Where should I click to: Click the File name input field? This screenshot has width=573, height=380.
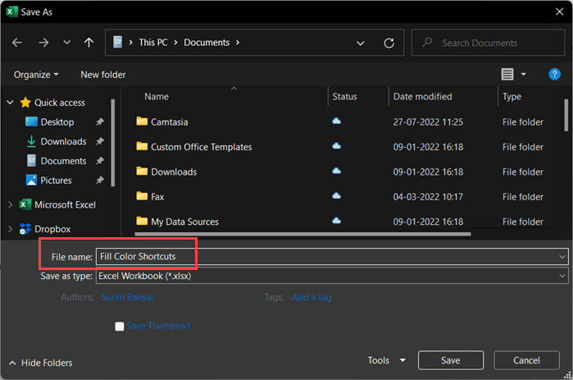332,256
